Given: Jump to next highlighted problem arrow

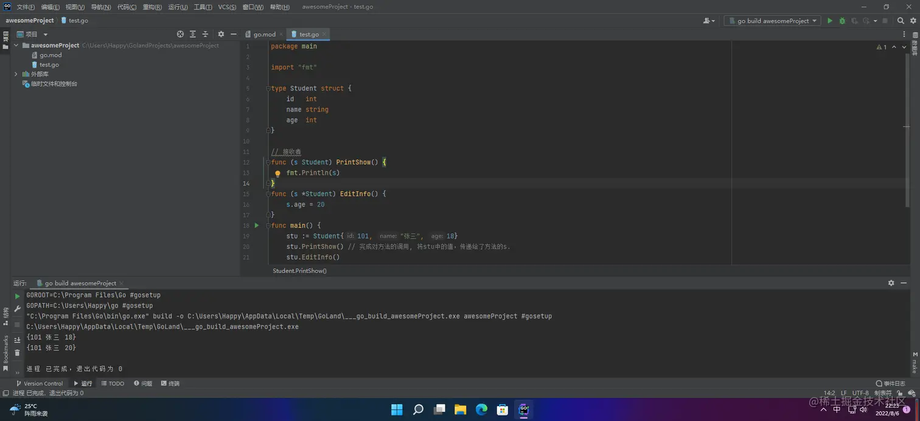Looking at the screenshot, I should 905,47.
